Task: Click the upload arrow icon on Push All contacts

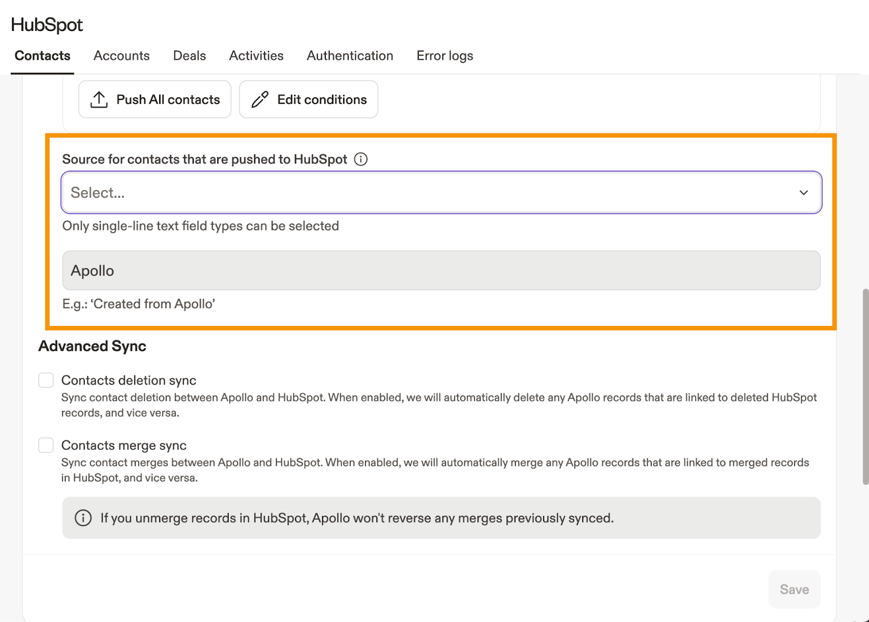Action: (x=99, y=99)
